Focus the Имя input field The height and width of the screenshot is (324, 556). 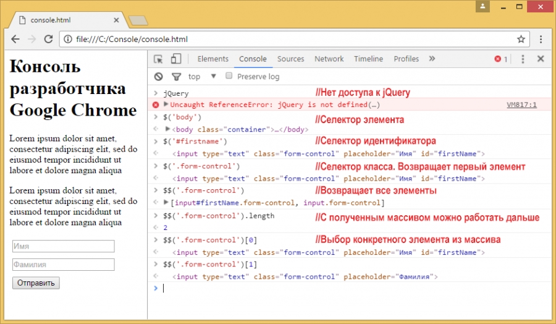pos(64,246)
